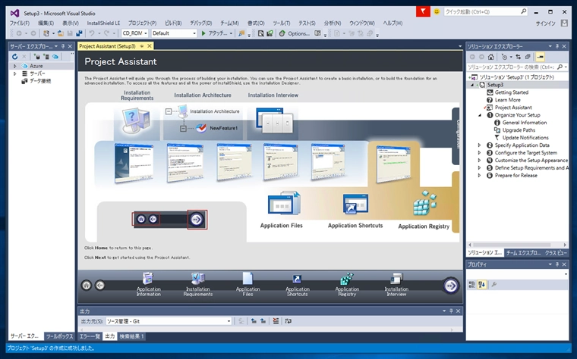Viewport: 577px width, 359px height.
Task: Toggle auto-hide pin on Solution Explorer
Action: click(557, 47)
